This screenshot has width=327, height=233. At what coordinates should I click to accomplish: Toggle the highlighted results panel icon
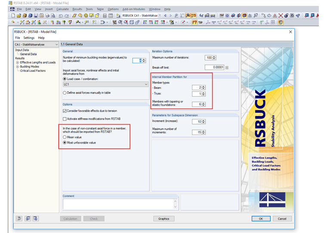pos(281,22)
